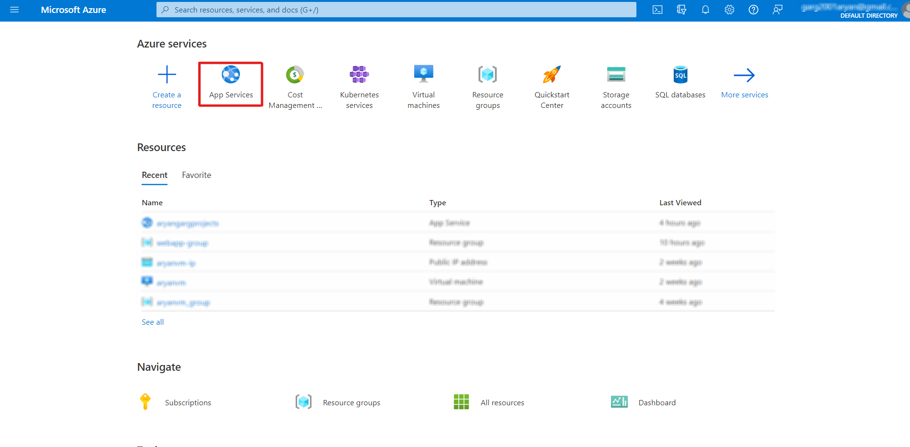
Task: Open the Quickstart Center rocket icon
Action: coord(552,74)
